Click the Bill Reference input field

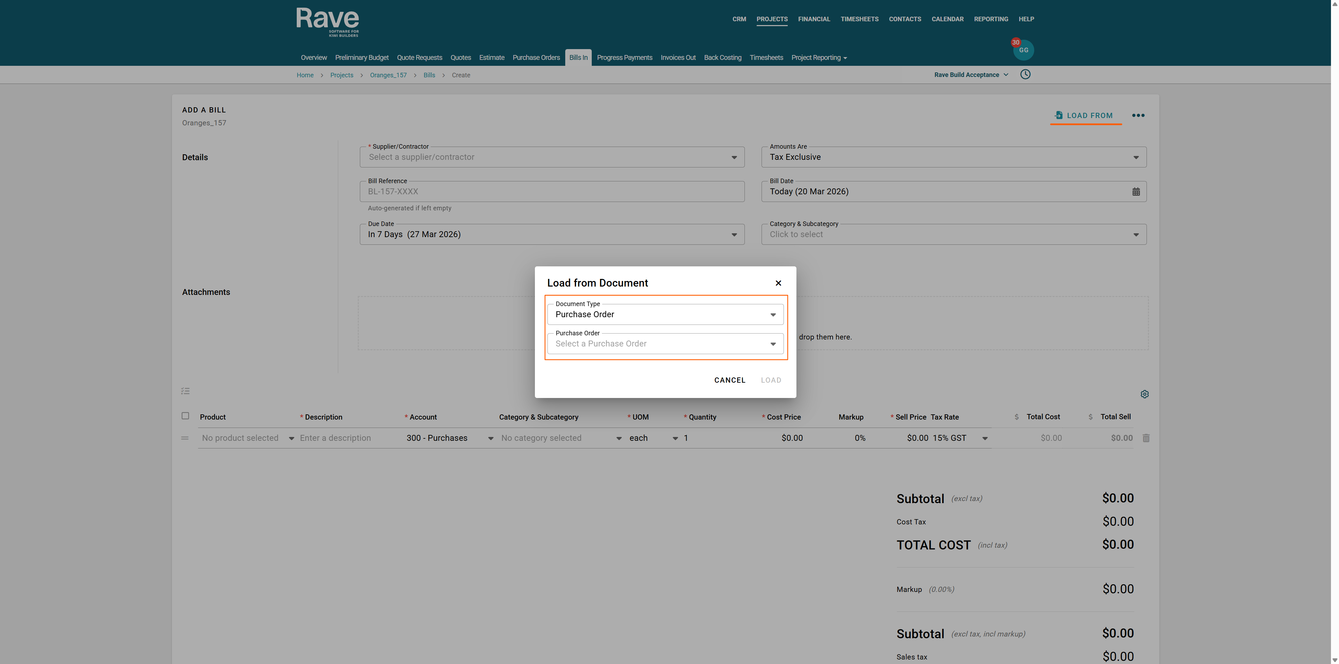click(552, 192)
